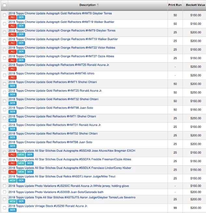Click SER badge under Red Refractors #HMT31 Acuna

12,129
